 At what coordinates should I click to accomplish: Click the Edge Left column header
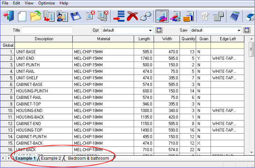pos(228,39)
